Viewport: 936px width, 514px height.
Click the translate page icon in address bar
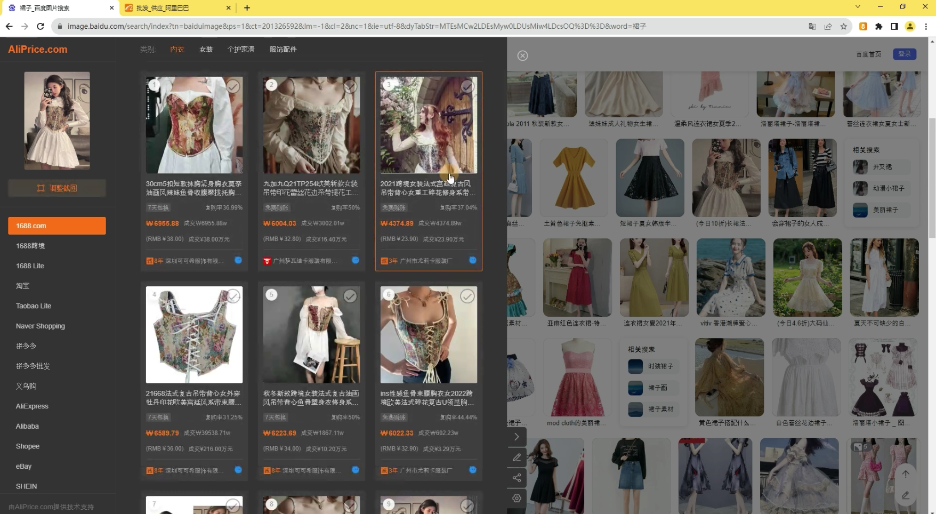point(812,26)
